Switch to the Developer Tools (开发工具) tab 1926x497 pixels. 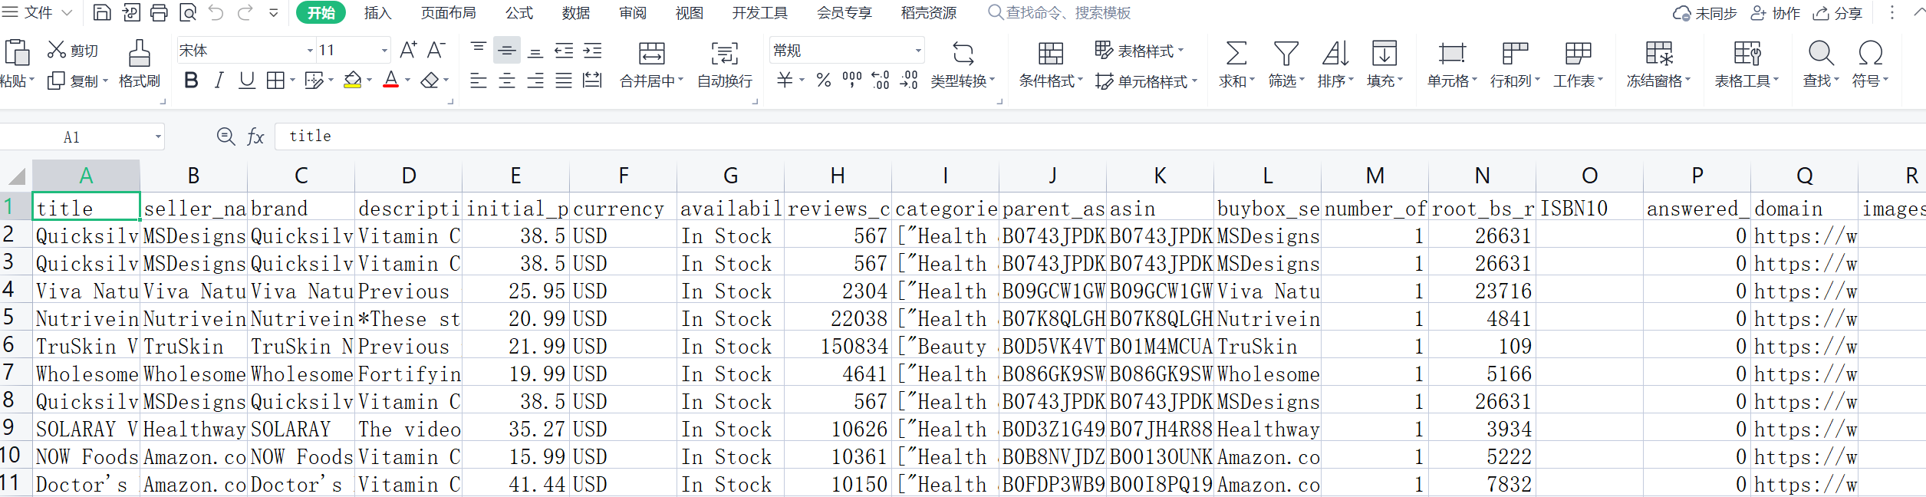pyautogui.click(x=760, y=12)
